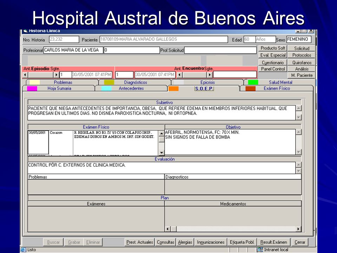Click the Evaluación text area
Image resolution: width=337 pixels, height=253 pixels.
pos(161,168)
